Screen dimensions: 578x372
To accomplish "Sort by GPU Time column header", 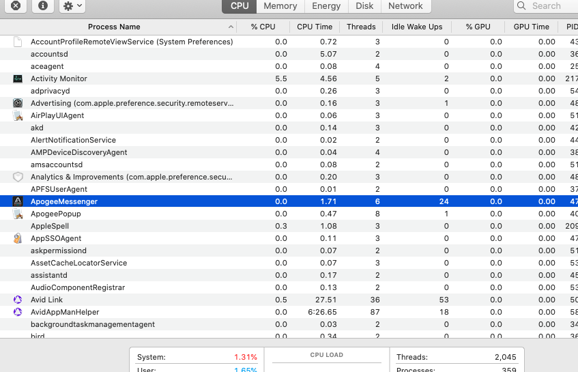I will (x=531, y=27).
